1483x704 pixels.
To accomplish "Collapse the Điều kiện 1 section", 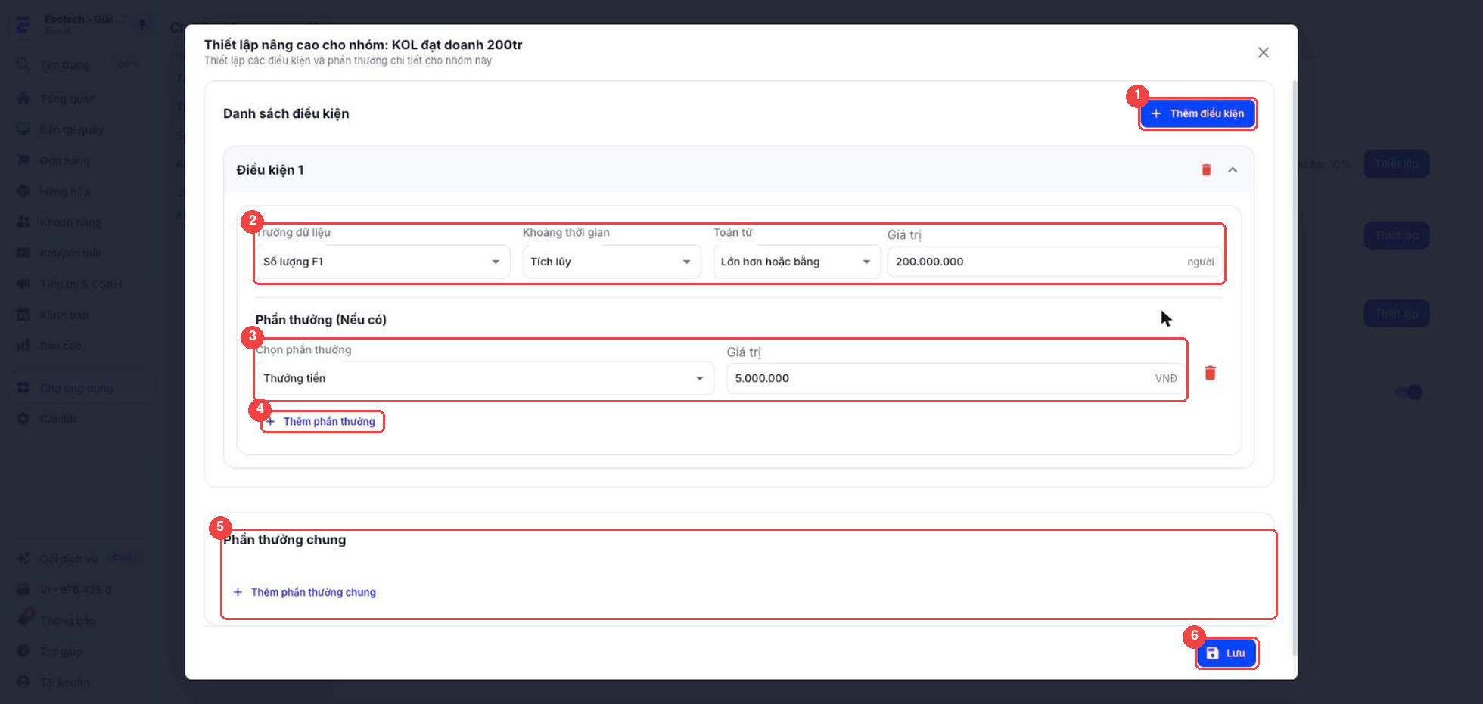I will [x=1233, y=169].
